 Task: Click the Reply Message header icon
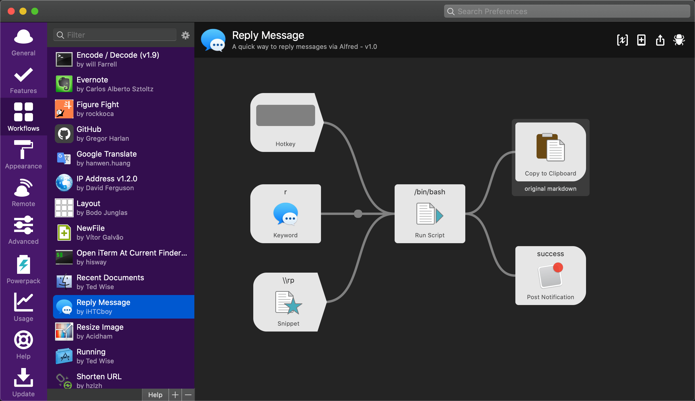coord(213,40)
